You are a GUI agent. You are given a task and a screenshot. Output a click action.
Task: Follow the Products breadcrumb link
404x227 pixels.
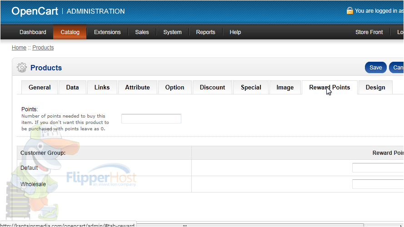(x=43, y=48)
